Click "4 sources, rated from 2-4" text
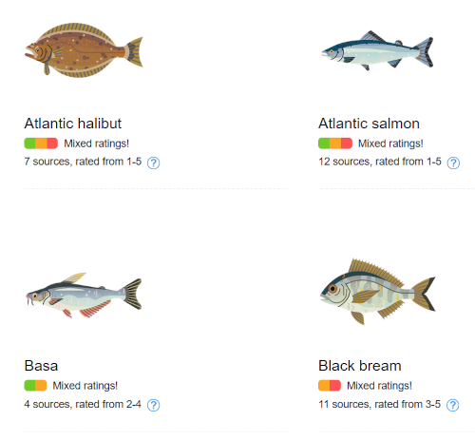 83,404
